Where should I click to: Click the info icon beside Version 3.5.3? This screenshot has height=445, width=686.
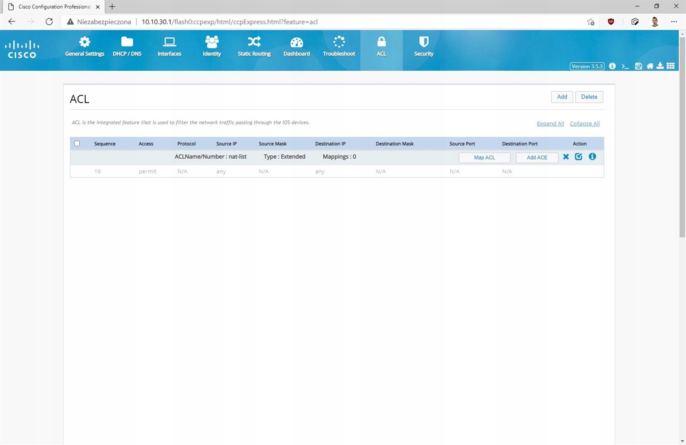(612, 66)
